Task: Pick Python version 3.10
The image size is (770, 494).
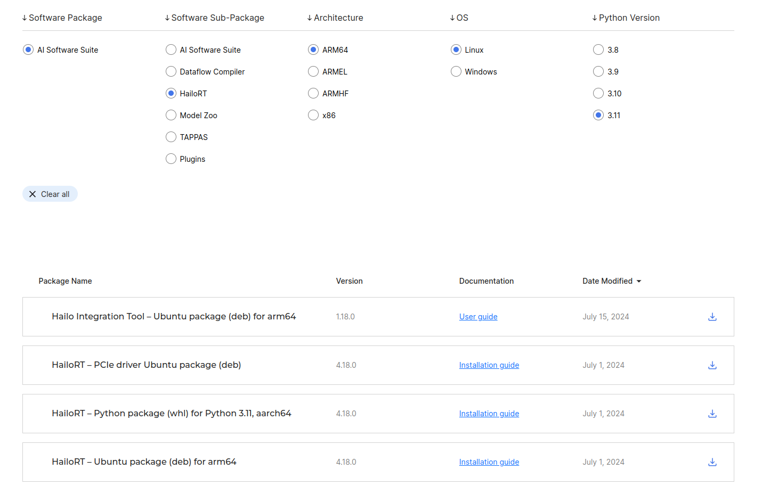Action: click(598, 93)
